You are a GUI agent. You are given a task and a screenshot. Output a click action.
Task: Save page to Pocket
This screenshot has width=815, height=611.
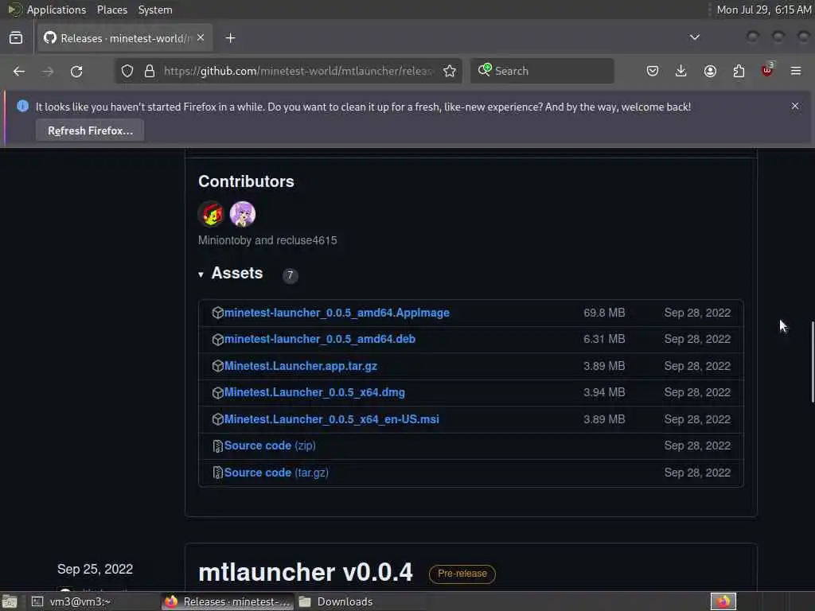[x=653, y=71]
